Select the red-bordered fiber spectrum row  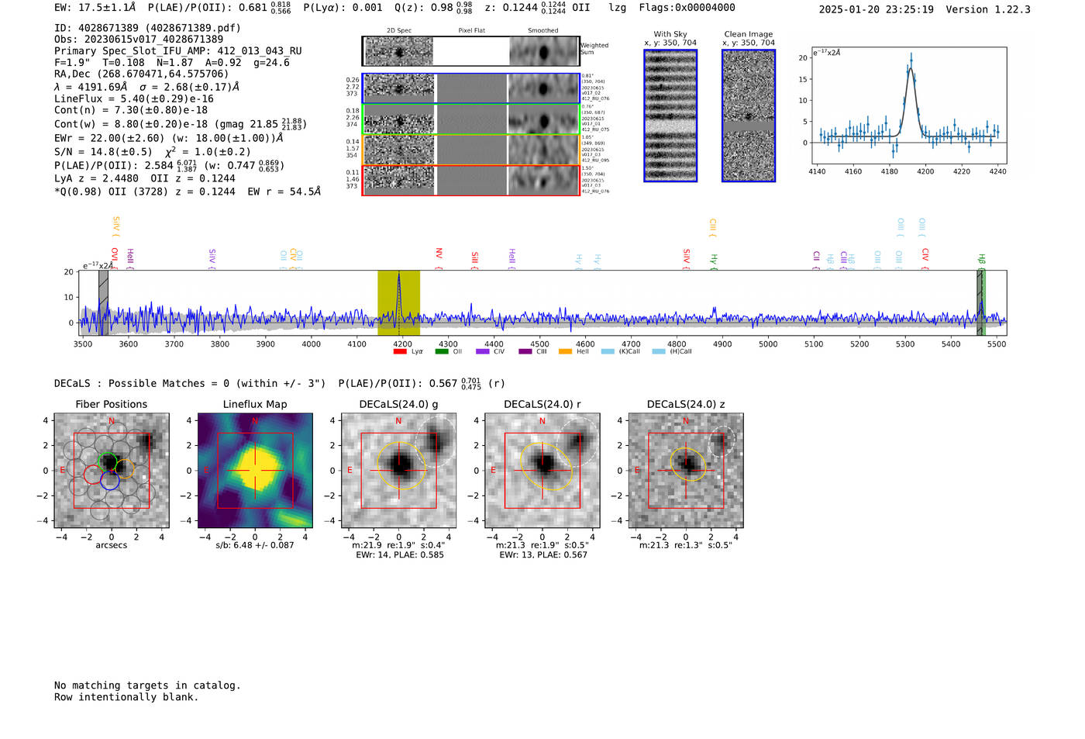471,180
